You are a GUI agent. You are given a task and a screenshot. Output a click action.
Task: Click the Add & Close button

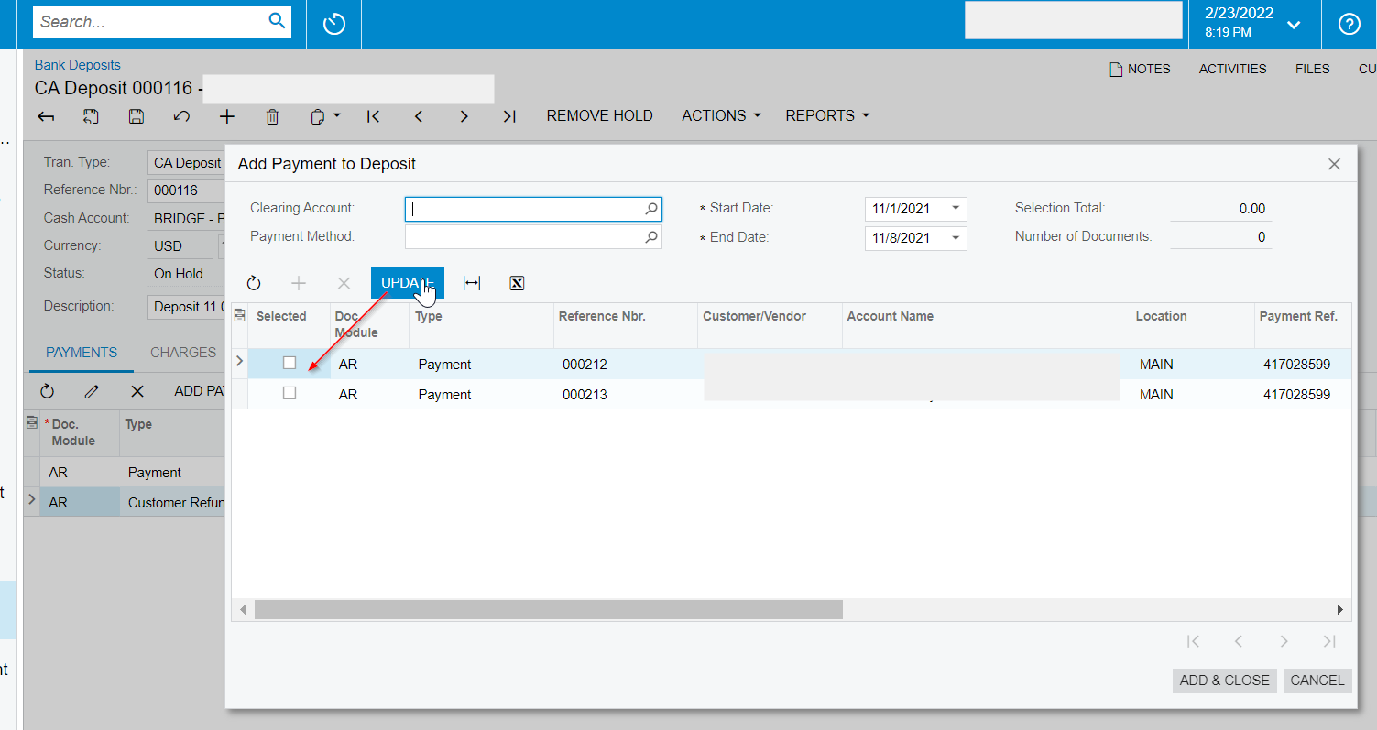pyautogui.click(x=1224, y=681)
